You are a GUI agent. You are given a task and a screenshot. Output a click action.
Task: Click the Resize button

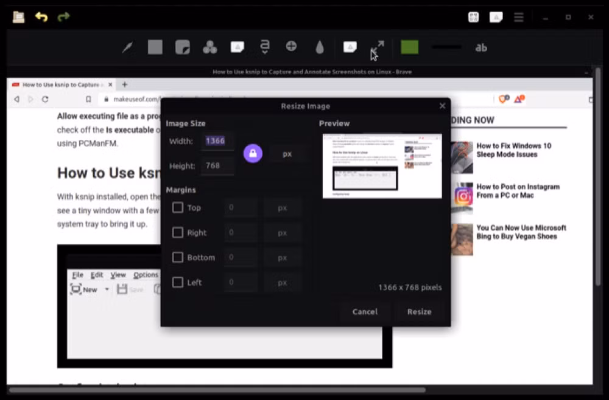[x=419, y=312]
